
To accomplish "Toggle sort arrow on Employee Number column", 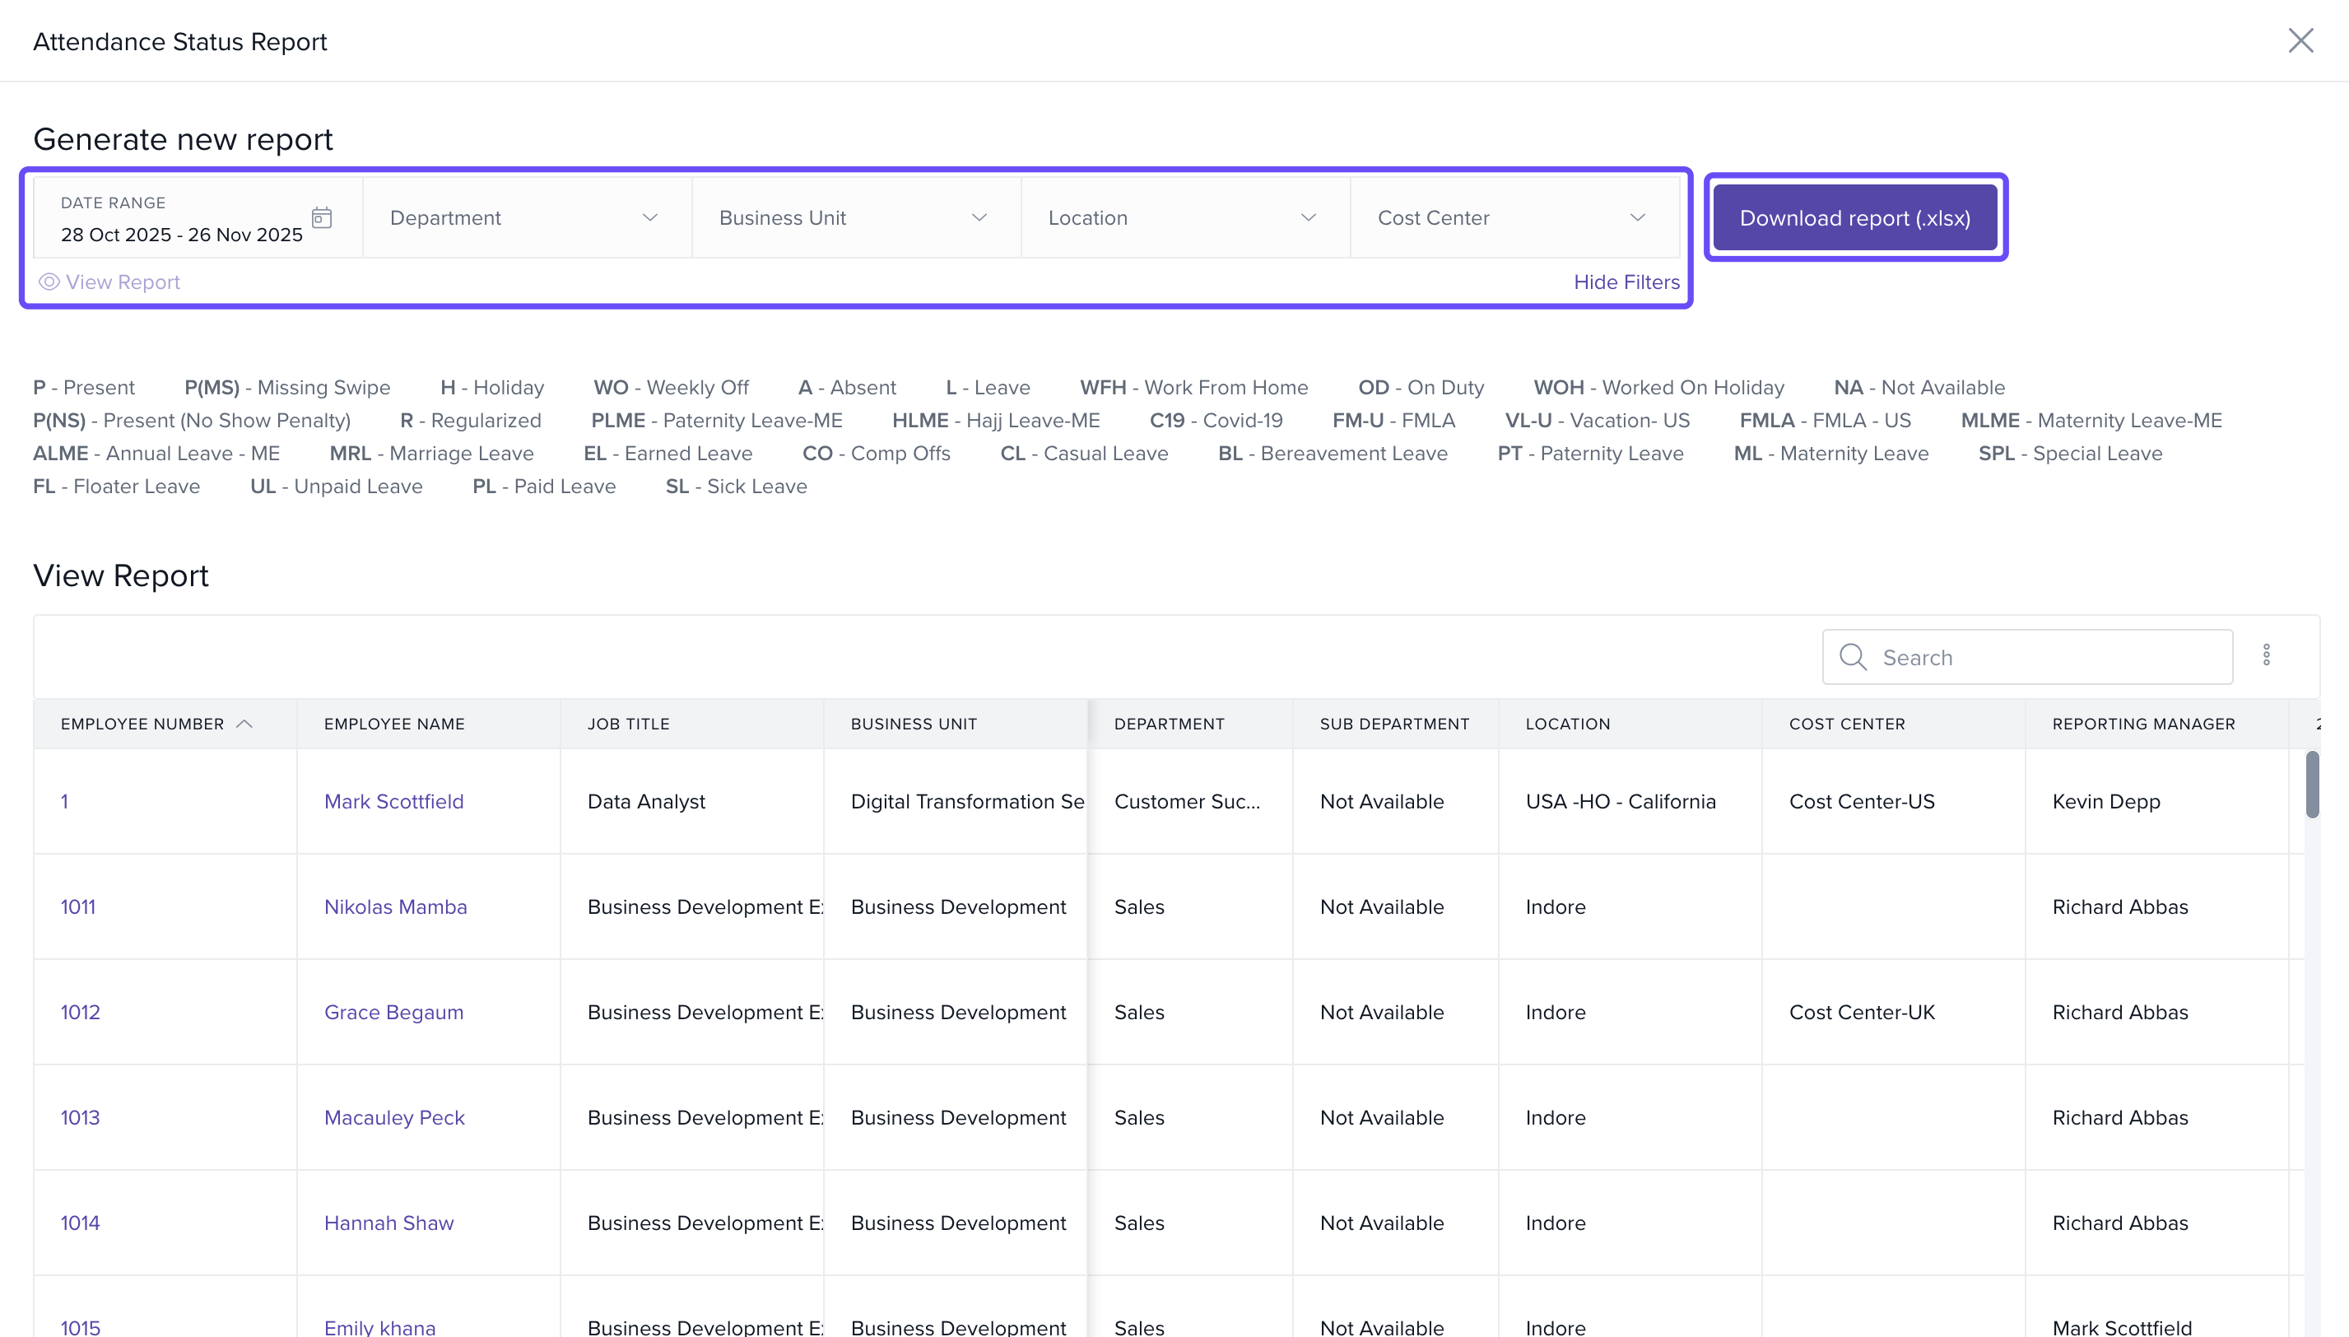I will click(244, 724).
